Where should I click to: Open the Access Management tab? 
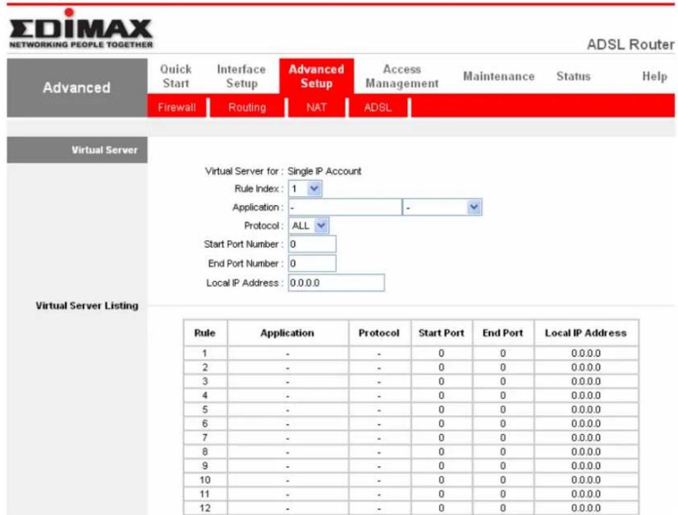402,76
